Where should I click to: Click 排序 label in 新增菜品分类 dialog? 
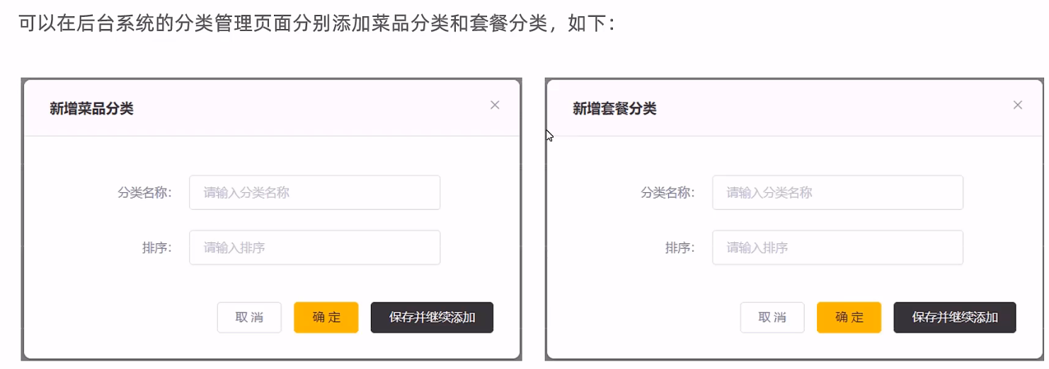coord(156,247)
